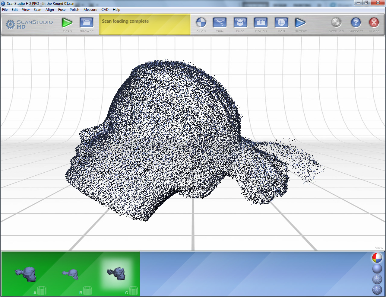Click cylinder icon of scan C
Image resolution: width=386 pixels, height=297 pixels.
(x=133, y=290)
